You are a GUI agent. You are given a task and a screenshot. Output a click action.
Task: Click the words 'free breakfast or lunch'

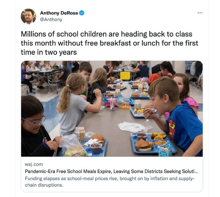[122, 43]
